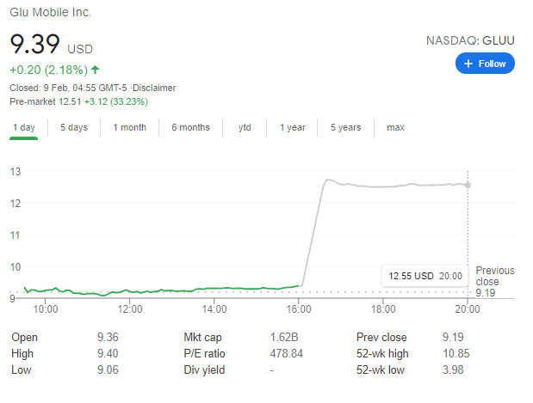Open the Disclaimer link
This screenshot has height=403, width=533.
point(156,88)
